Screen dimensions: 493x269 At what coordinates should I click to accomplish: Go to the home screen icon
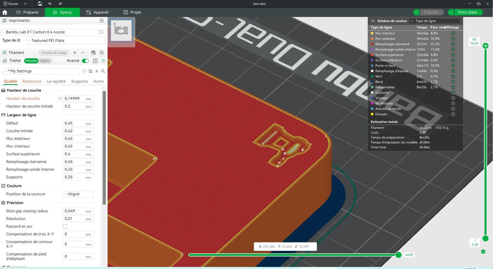(5, 12)
